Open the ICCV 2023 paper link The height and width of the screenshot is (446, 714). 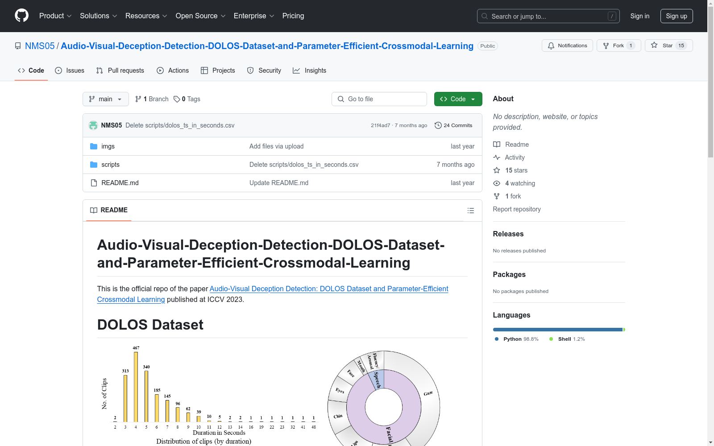tap(328, 289)
